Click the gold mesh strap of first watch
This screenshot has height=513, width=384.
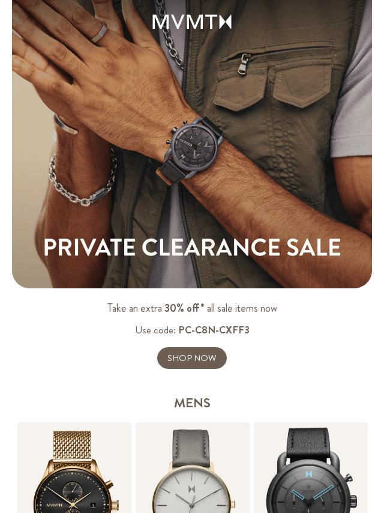(73, 445)
